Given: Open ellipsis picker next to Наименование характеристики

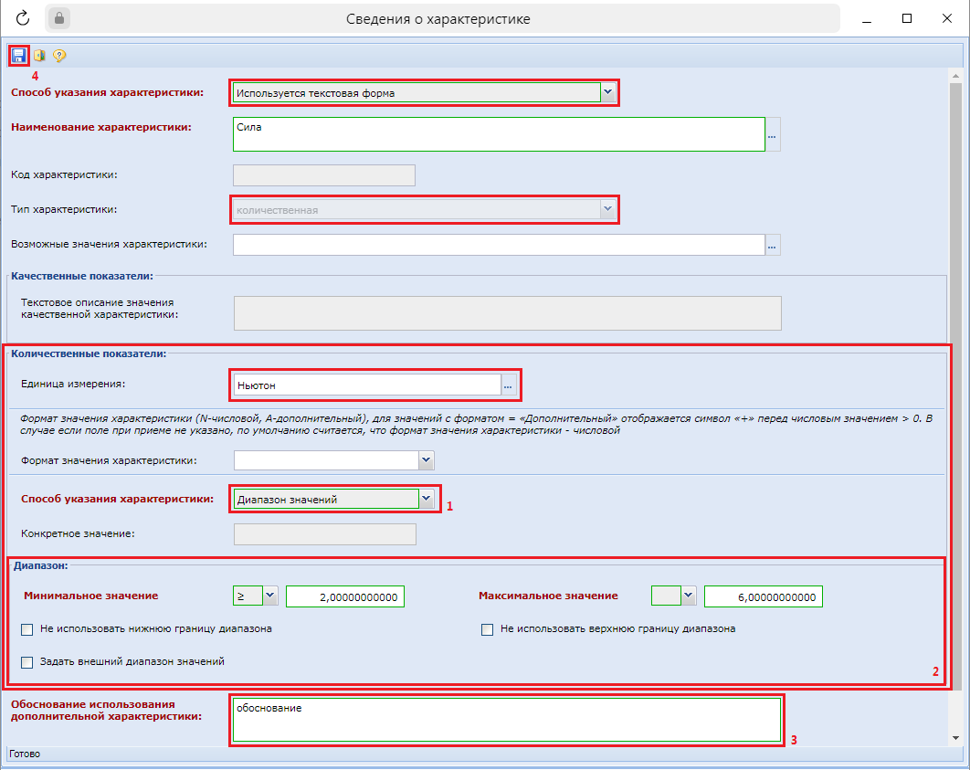Looking at the screenshot, I should pyautogui.click(x=772, y=135).
